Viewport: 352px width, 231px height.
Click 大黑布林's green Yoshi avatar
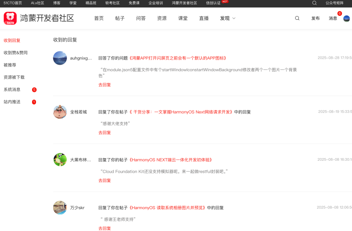(x=60, y=159)
